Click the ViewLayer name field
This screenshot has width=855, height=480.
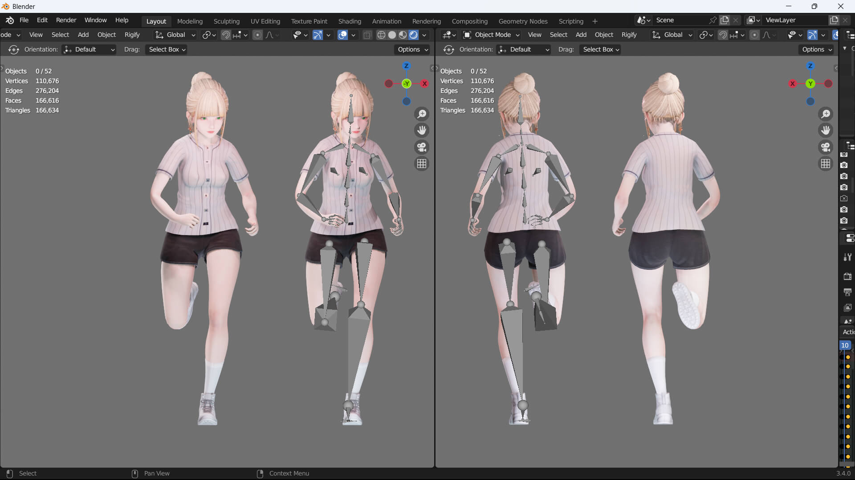tap(795, 20)
